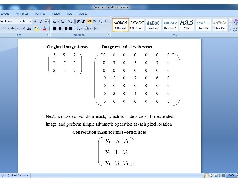The height and width of the screenshot is (178, 238).
Task: Open bulleted list button
Action: pos(55,21)
